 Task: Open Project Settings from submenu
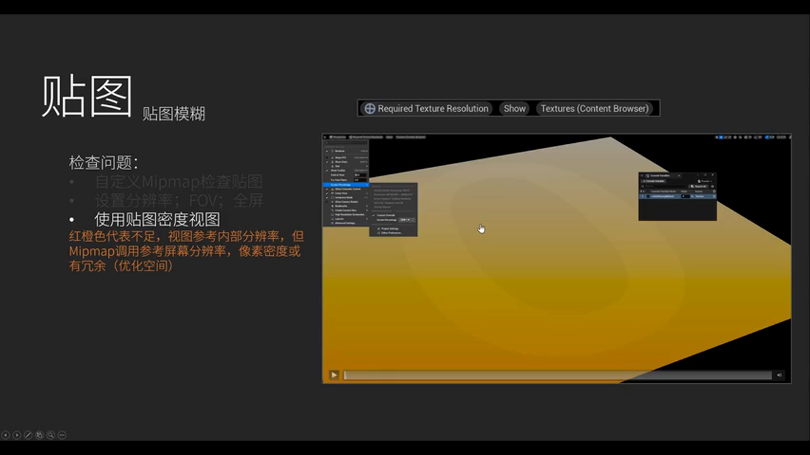[x=389, y=228]
